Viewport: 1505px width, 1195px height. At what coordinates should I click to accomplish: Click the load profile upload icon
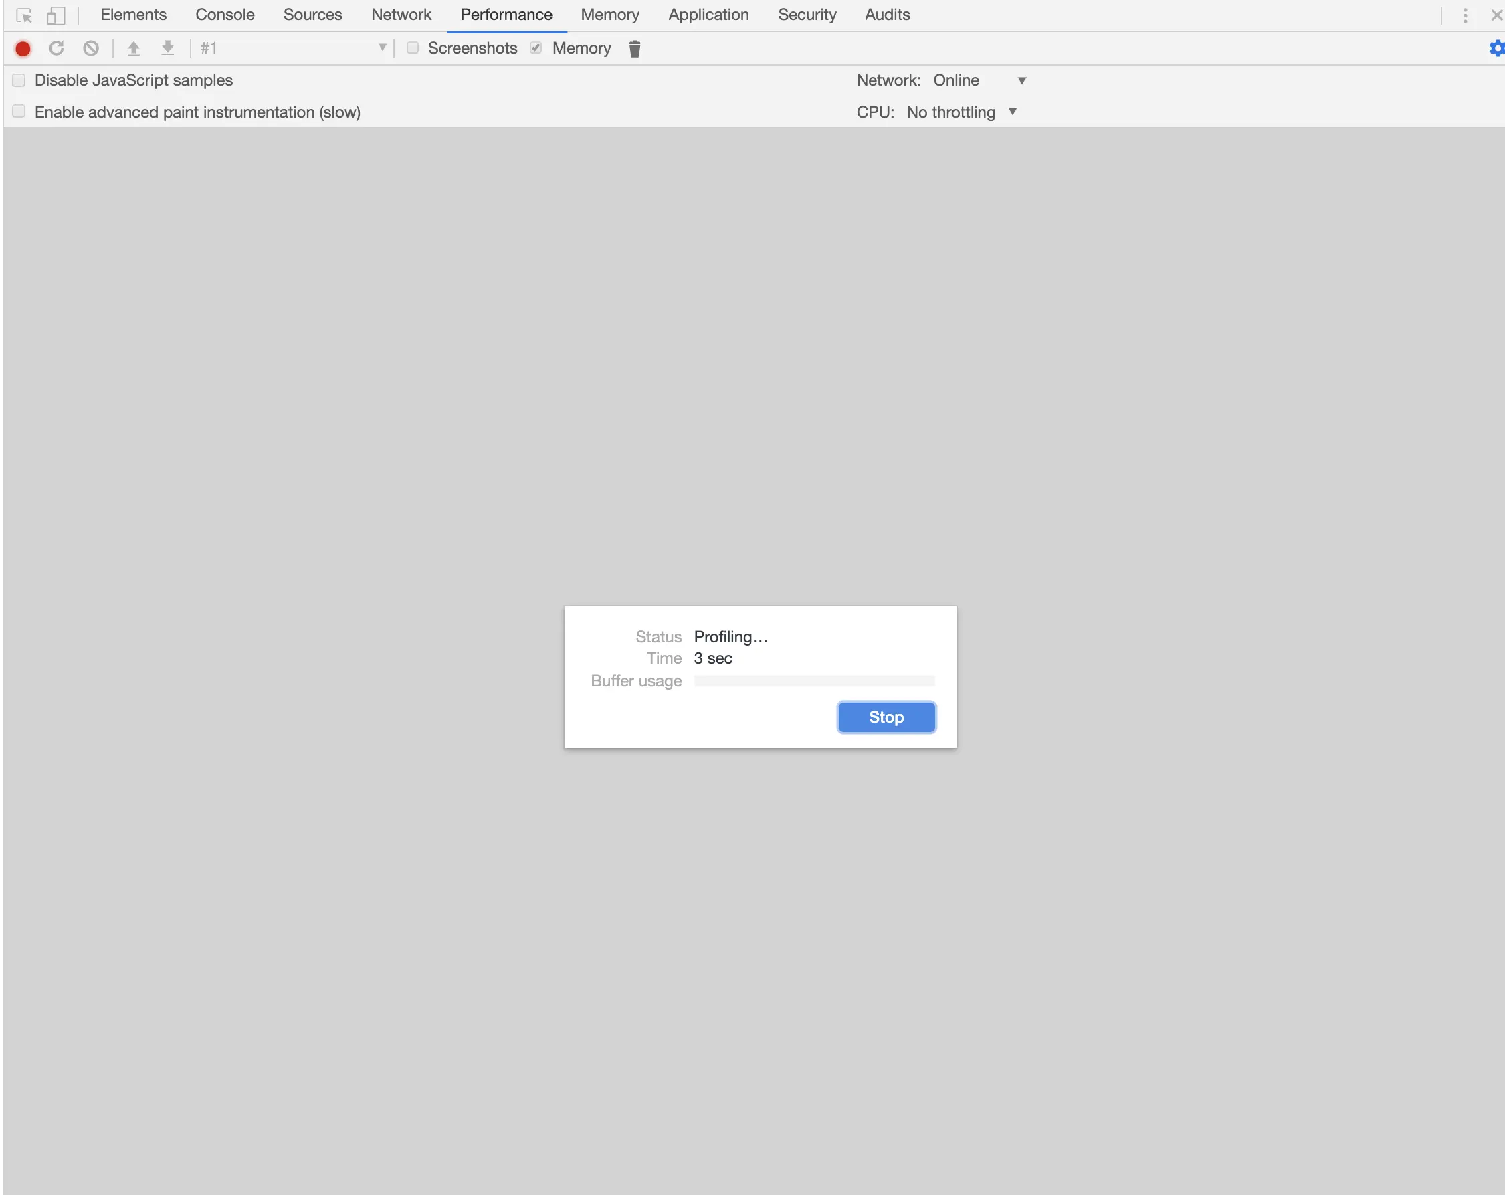(133, 48)
